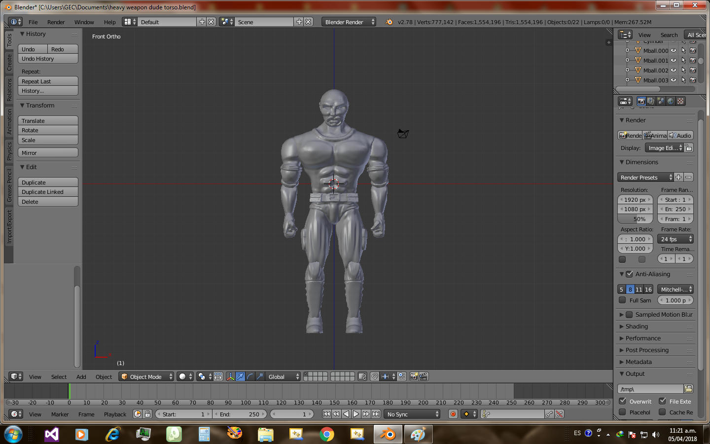710x444 pixels.
Task: Open Visual Studio from the taskbar
Action: (51, 434)
